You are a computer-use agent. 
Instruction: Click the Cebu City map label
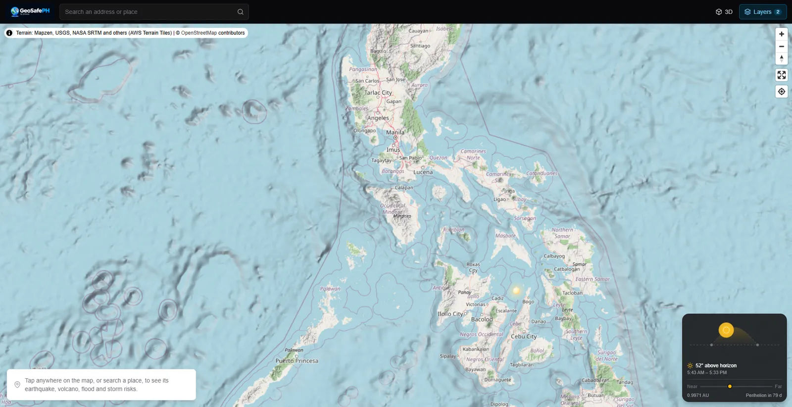[524, 337]
